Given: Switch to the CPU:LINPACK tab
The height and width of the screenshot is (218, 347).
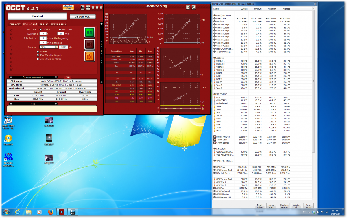Looking at the screenshot, I should (x=30, y=24).
